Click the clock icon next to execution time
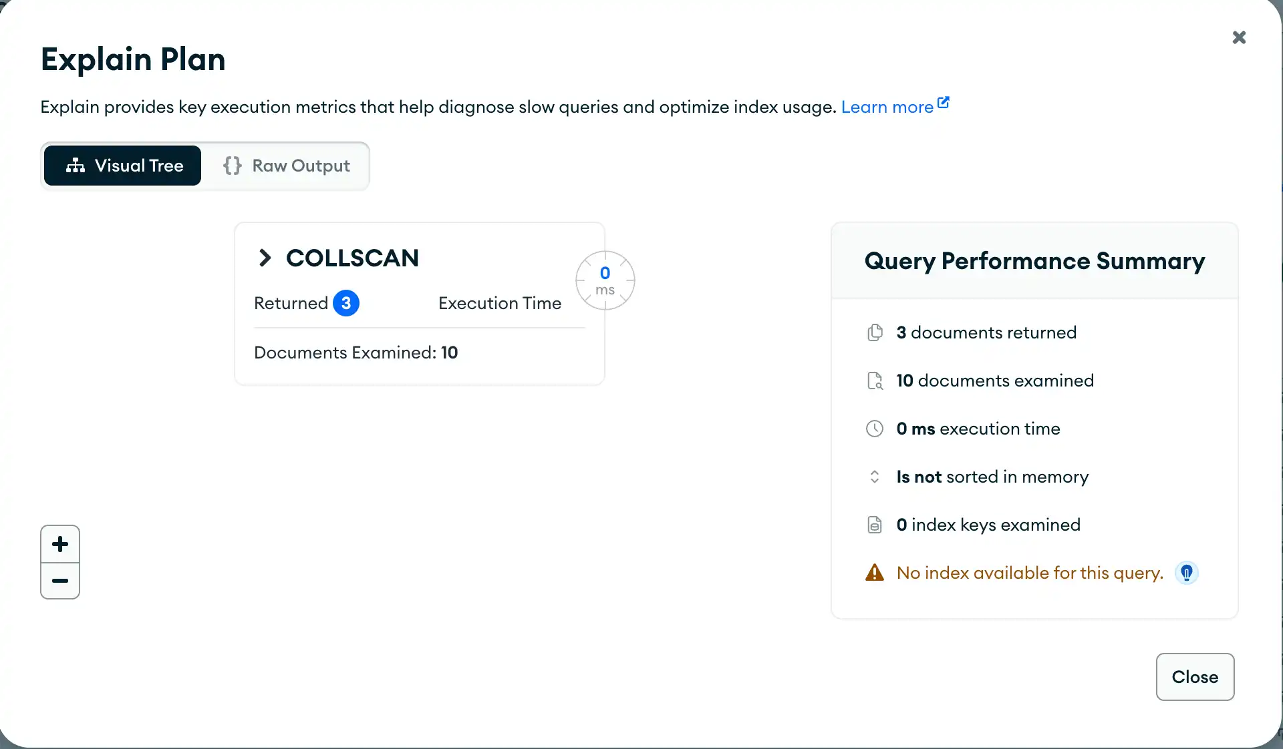This screenshot has height=749, width=1283. point(874,429)
